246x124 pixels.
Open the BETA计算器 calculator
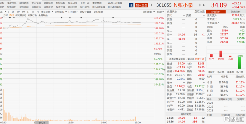[x=99, y=7]
